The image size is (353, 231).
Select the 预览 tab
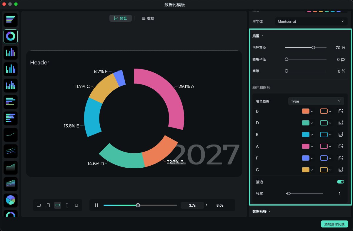(120, 18)
